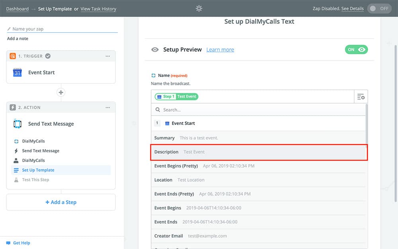Open the Action step three-dot menu
The height and width of the screenshot is (249, 398).
point(107,108)
